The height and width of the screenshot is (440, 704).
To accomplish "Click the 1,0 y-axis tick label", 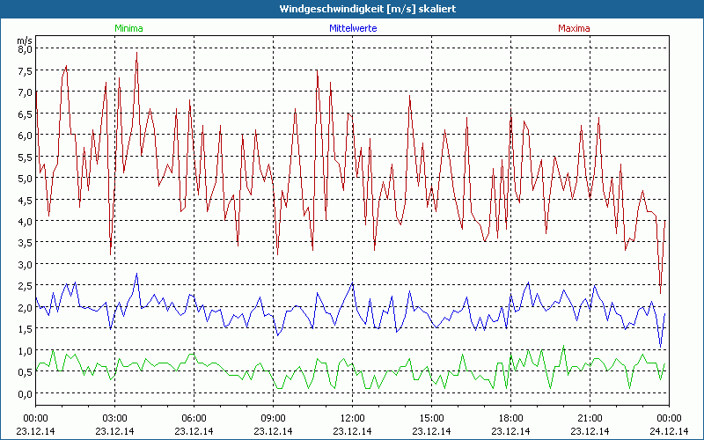I will [25, 350].
